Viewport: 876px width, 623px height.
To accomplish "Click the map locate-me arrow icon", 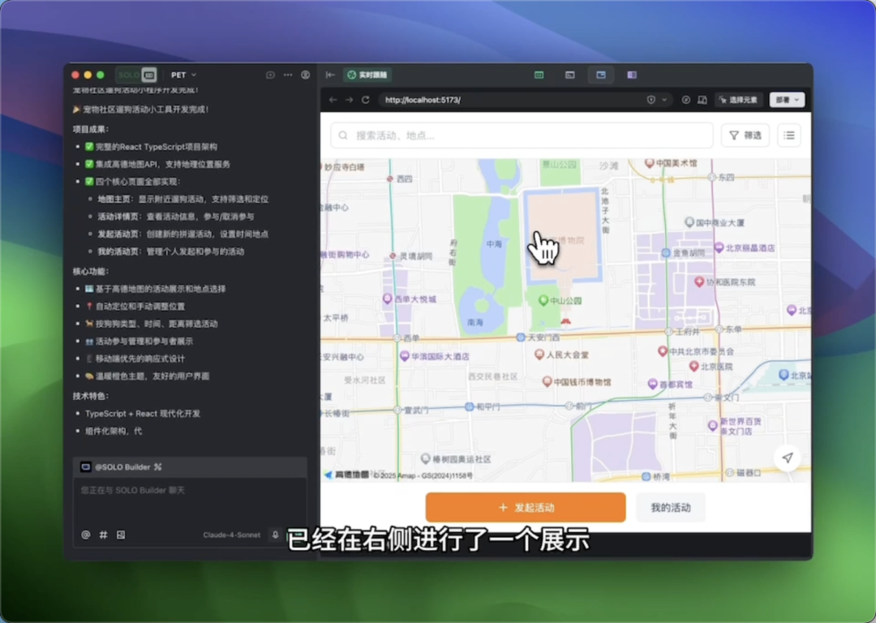I will point(787,458).
